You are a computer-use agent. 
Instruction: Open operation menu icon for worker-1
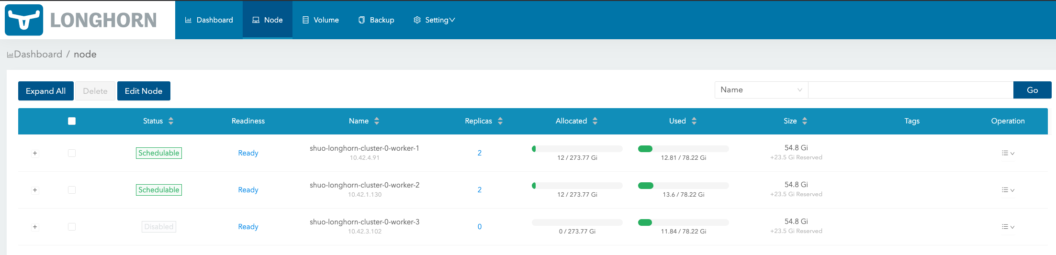[x=1008, y=153]
